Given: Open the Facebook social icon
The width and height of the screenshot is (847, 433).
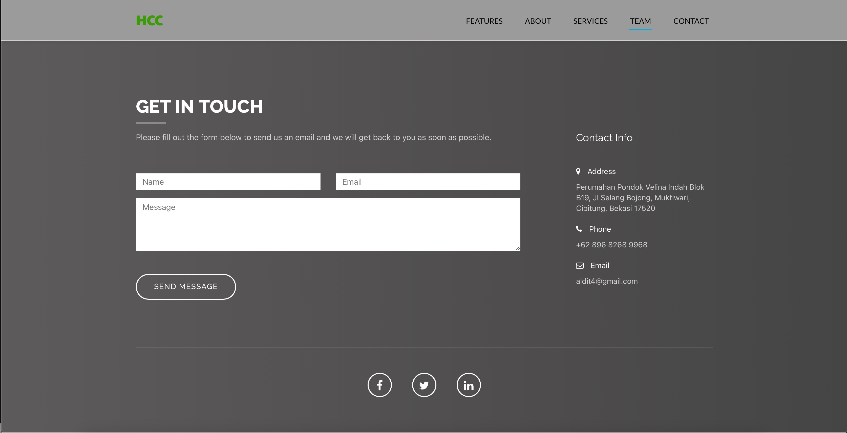Looking at the screenshot, I should click(x=379, y=385).
